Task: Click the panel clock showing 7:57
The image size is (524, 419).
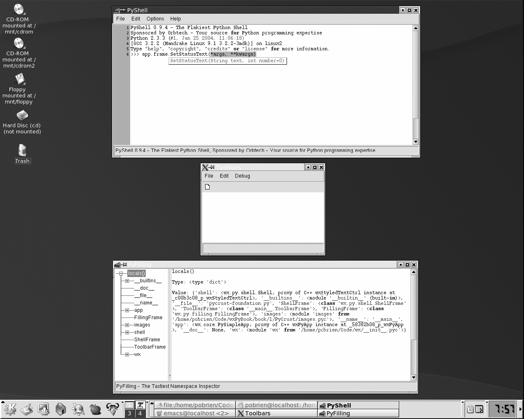Action: [503, 409]
